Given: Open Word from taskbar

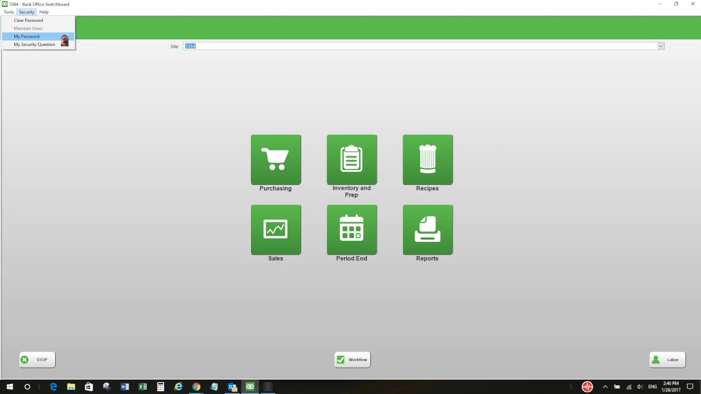Looking at the screenshot, I should [125, 387].
